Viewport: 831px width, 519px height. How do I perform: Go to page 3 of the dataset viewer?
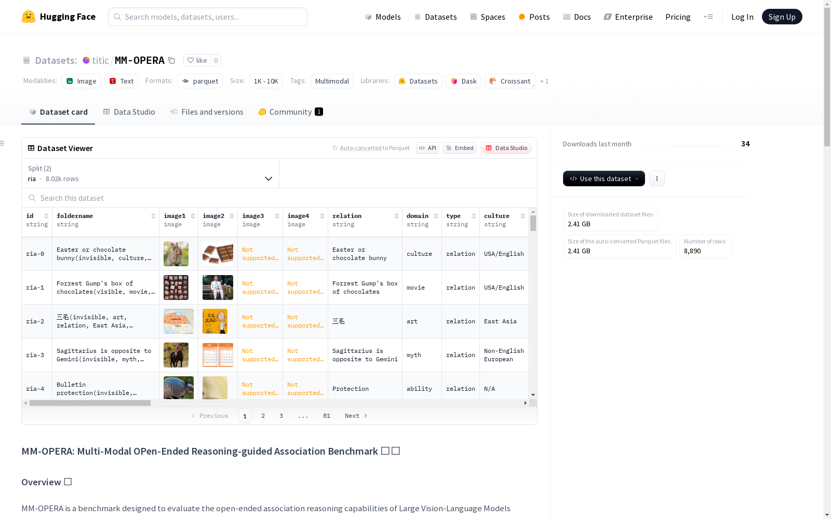(282, 416)
